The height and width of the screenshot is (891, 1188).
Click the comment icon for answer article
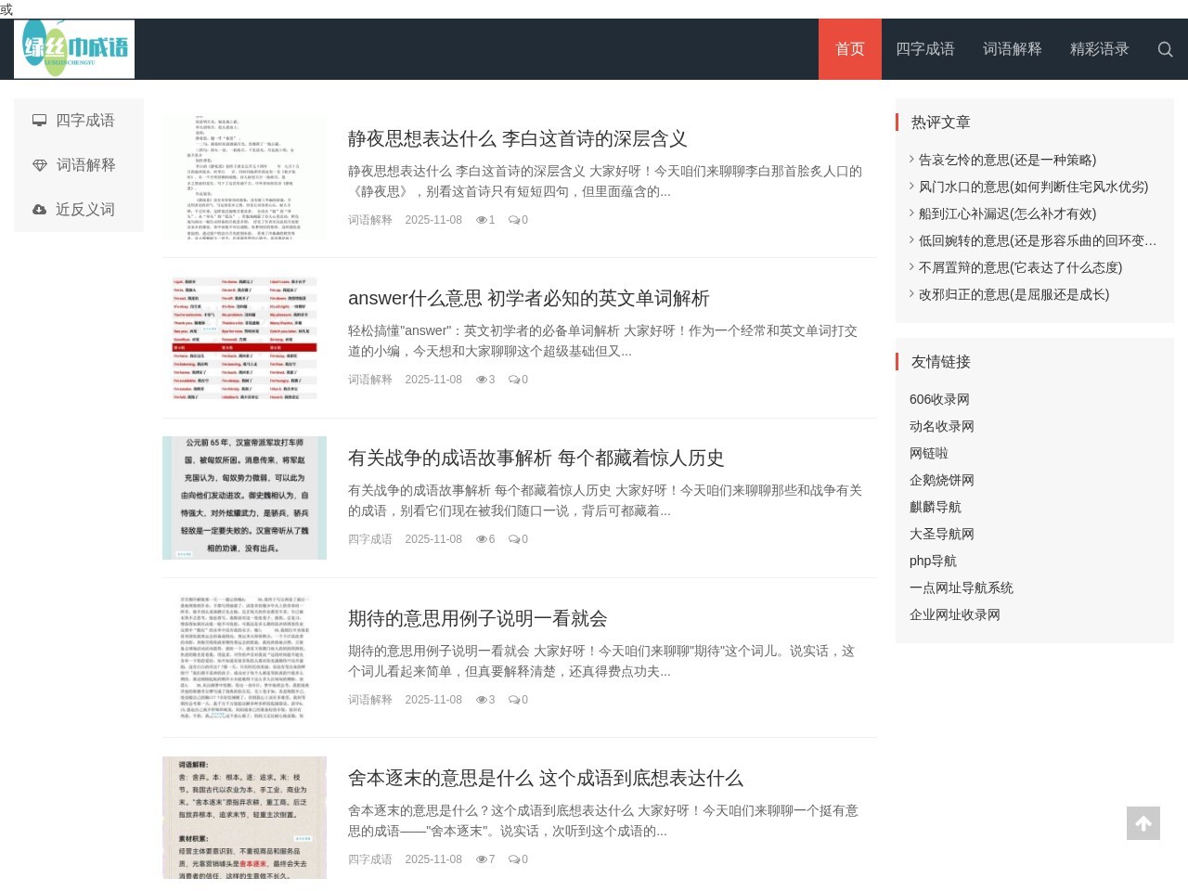[x=514, y=380]
